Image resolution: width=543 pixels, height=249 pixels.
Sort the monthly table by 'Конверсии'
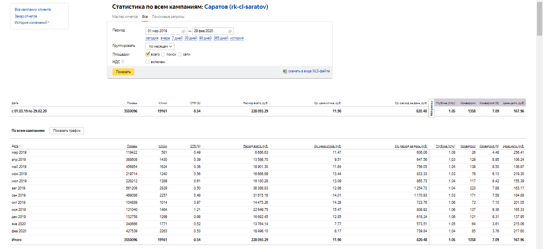click(468, 146)
